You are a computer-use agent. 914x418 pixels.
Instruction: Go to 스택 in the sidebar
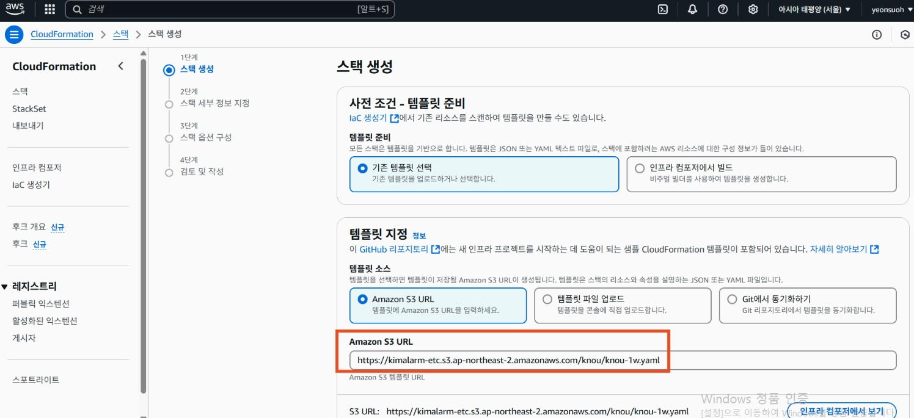(x=20, y=92)
